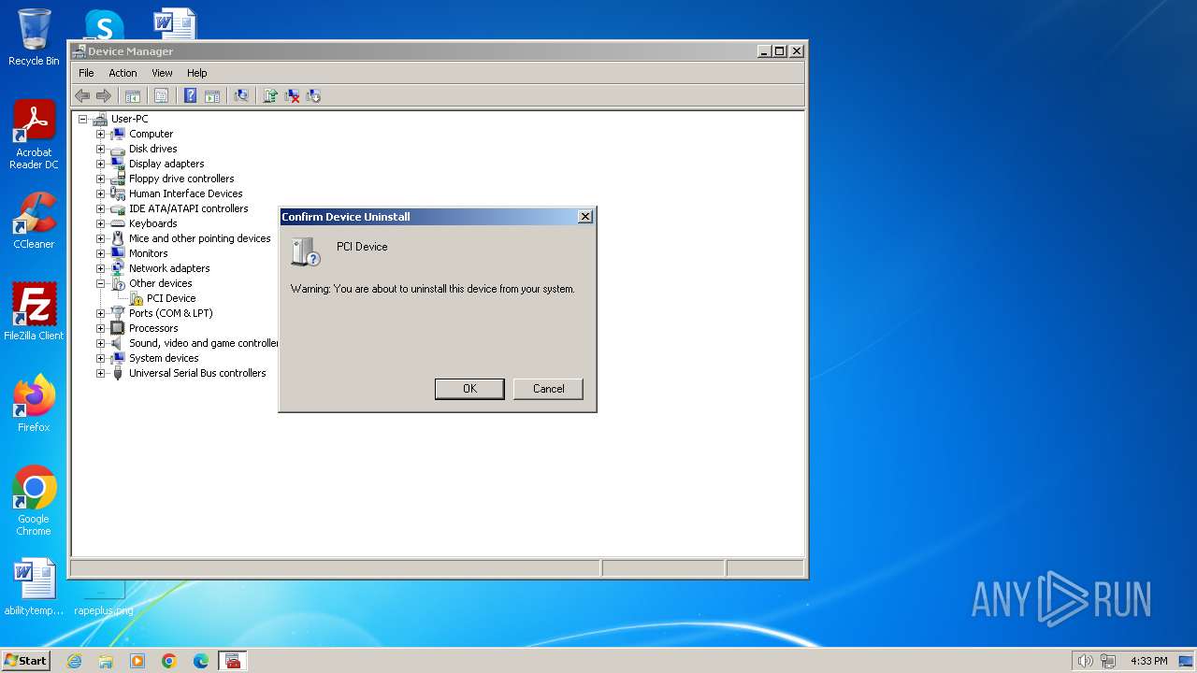Expand the Display adapters node
The width and height of the screenshot is (1197, 673).
(100, 164)
